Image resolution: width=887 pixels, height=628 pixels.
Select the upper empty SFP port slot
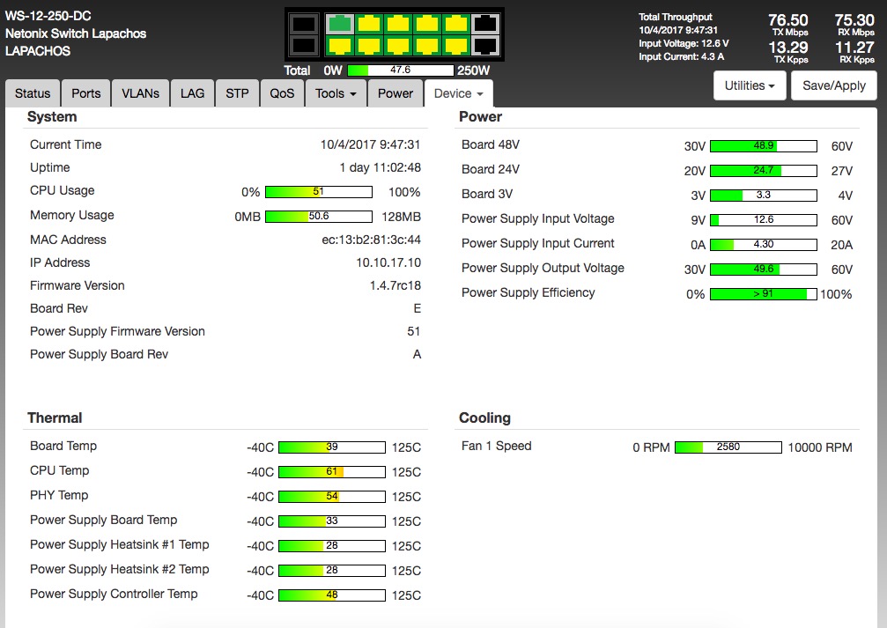(x=303, y=24)
